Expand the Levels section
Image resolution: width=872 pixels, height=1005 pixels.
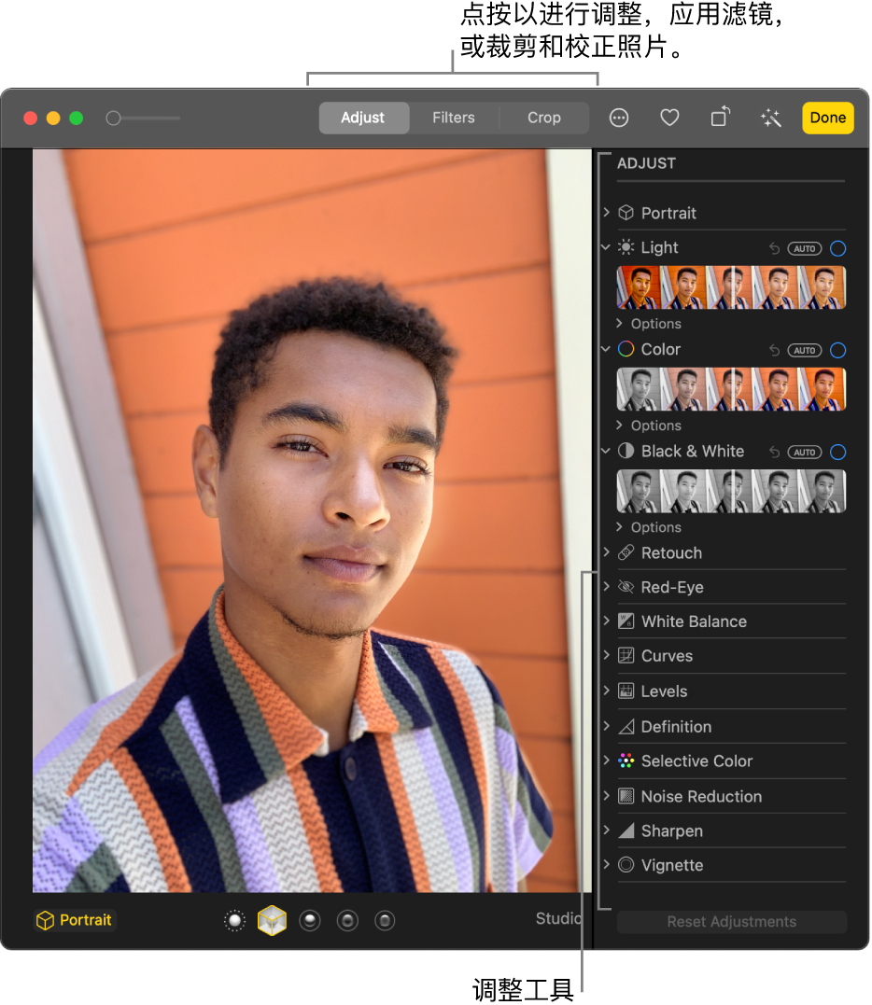tap(606, 691)
